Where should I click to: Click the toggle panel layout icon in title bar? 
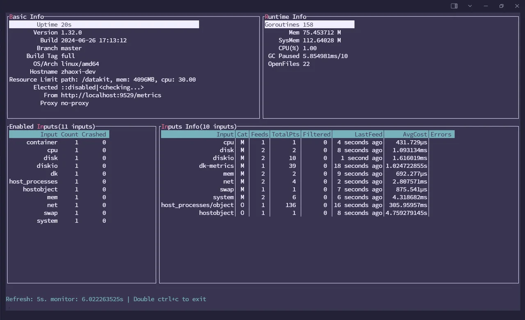(x=454, y=6)
